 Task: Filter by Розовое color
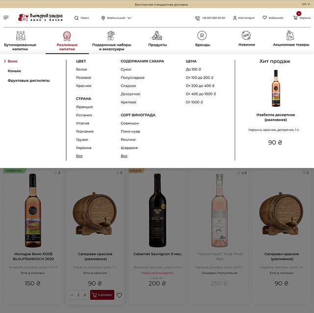coord(83,78)
